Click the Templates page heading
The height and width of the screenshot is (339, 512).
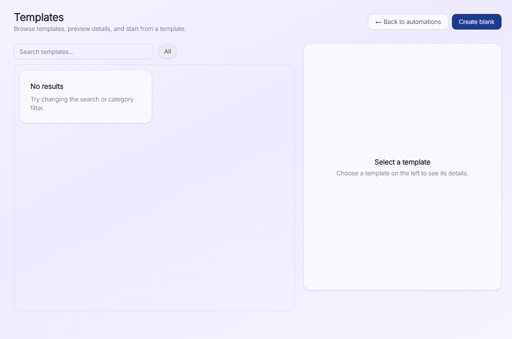point(39,17)
